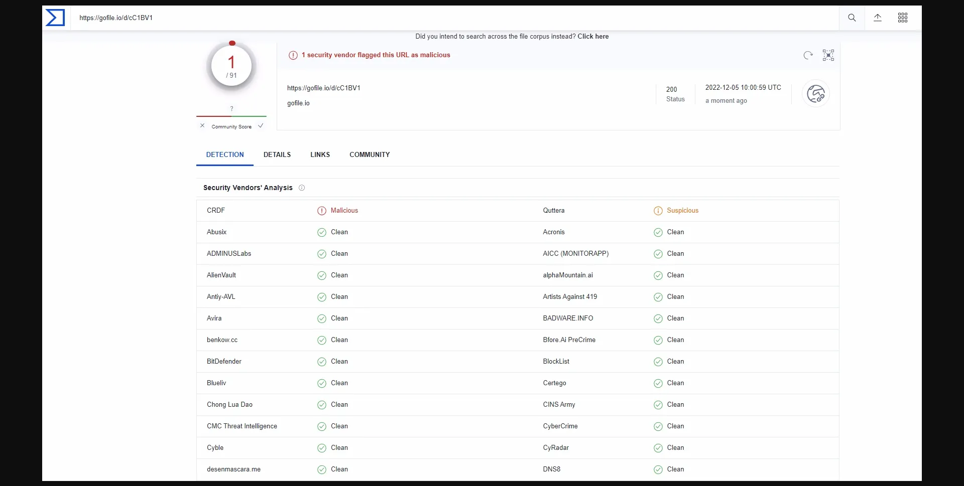
Task: Click the URL globe link icon
Action: [x=816, y=94]
